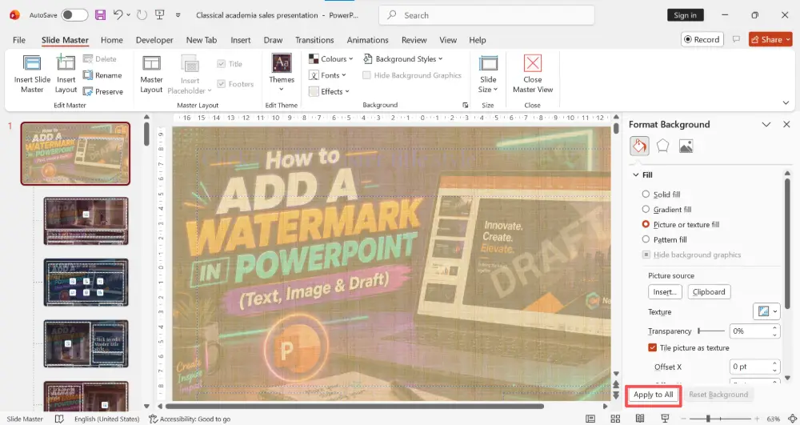The height and width of the screenshot is (425, 800).
Task: Click the Reading View icon in status bar
Action: [x=640, y=419]
